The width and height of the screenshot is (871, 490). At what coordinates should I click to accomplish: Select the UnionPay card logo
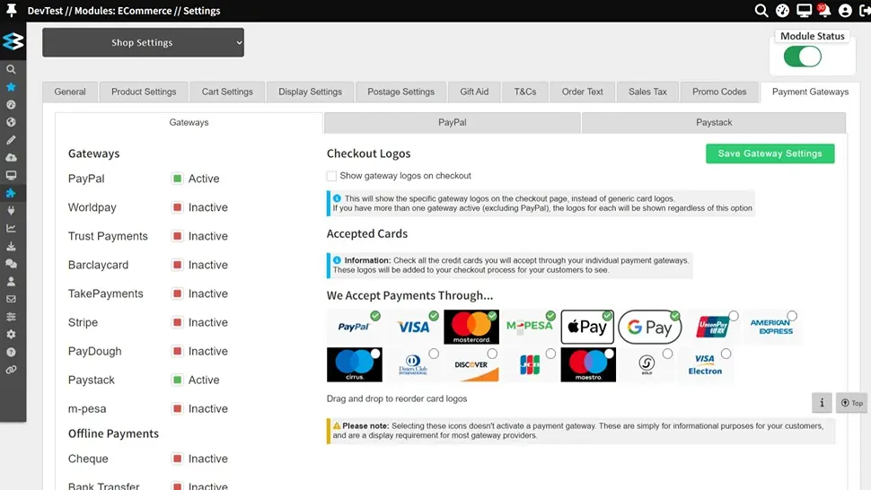coord(713,327)
